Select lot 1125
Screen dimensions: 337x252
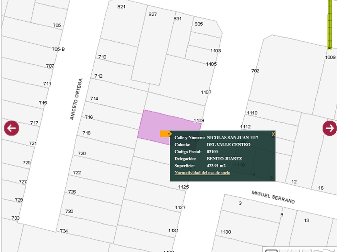[x=183, y=187]
